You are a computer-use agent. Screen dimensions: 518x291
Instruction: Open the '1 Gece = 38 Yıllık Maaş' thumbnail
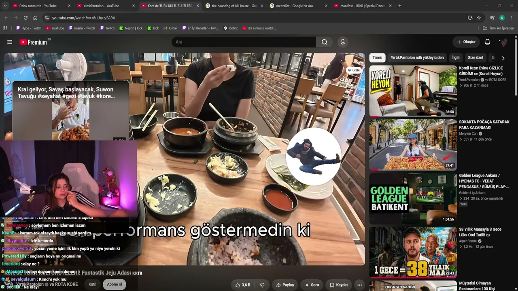point(413,252)
